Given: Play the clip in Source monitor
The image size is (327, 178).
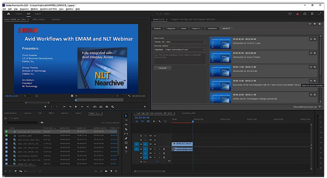Looking at the screenshot, I should [x=76, y=107].
